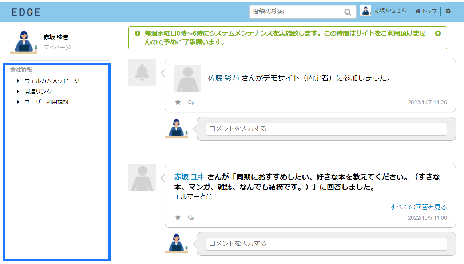Screen dimensions: 464x264
Task: Click the comment field under the 赤坂 ユキ post
Action: (326, 244)
